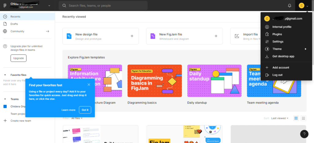The width and height of the screenshot is (314, 143).
Task: Click the Community arrow icon
Action: pyautogui.click(x=48, y=31)
